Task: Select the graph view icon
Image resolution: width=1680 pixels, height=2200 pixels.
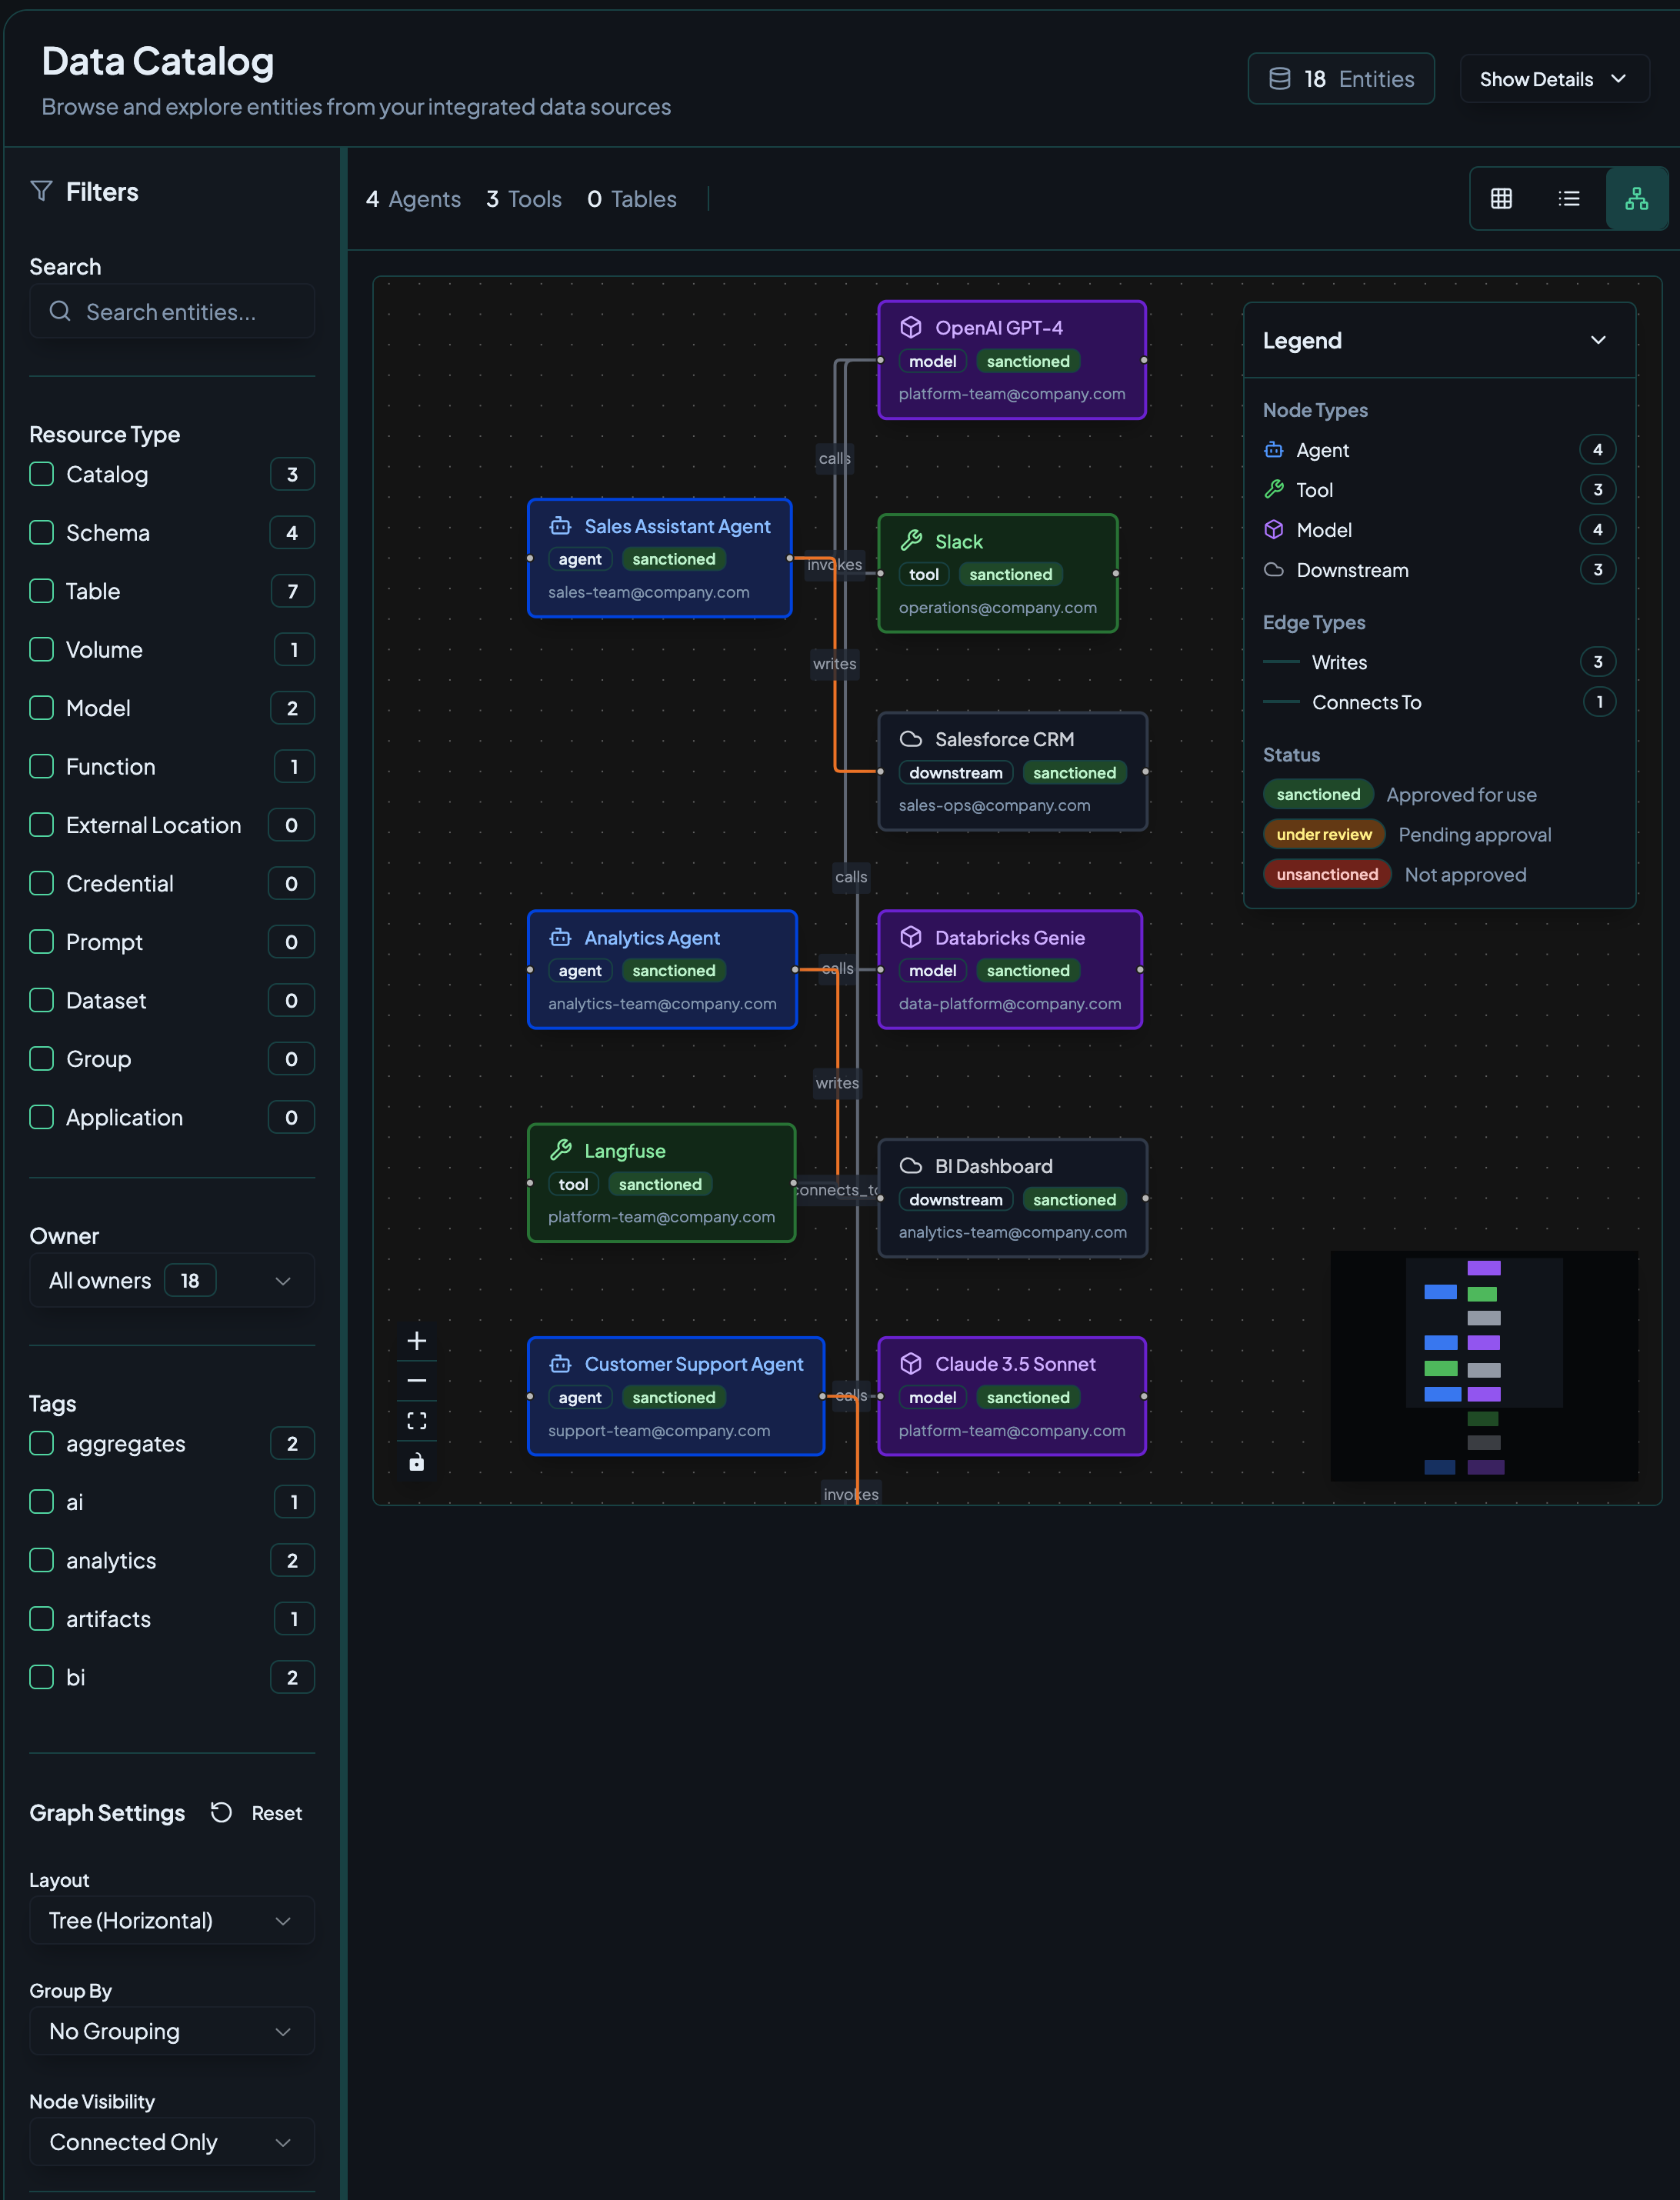Action: (x=1636, y=199)
